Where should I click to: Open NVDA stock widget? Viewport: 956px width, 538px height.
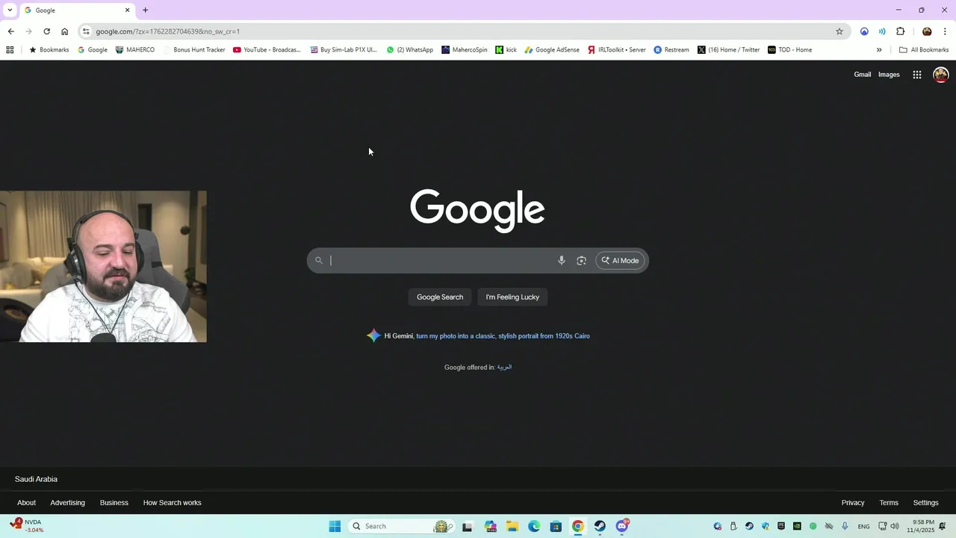pos(27,526)
